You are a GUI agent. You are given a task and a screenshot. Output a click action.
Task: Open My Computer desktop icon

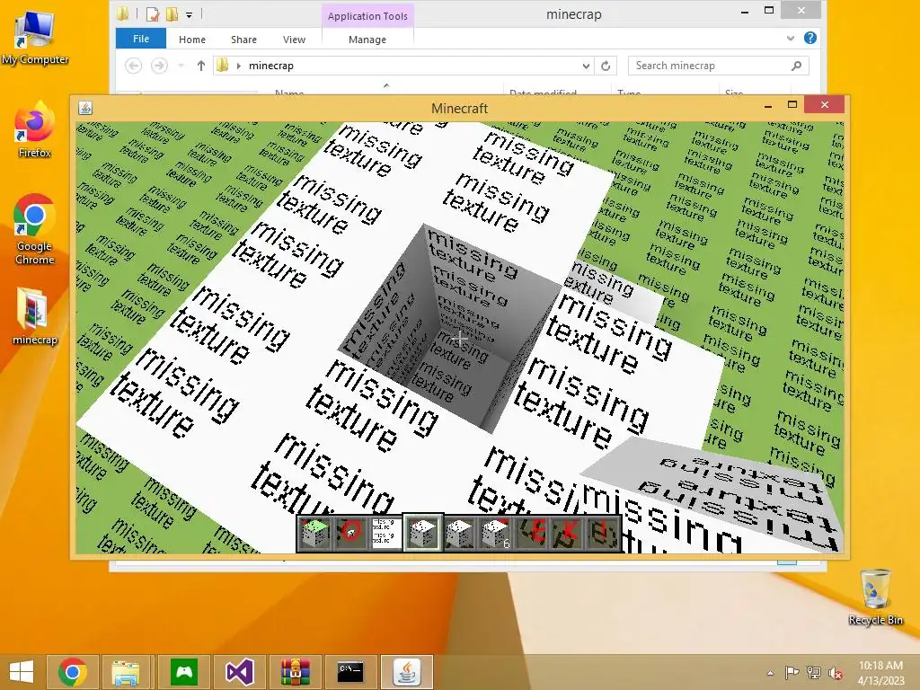35,37
